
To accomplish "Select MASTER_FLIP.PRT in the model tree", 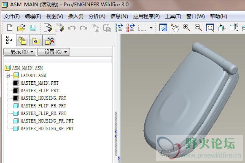I will point(39,91).
